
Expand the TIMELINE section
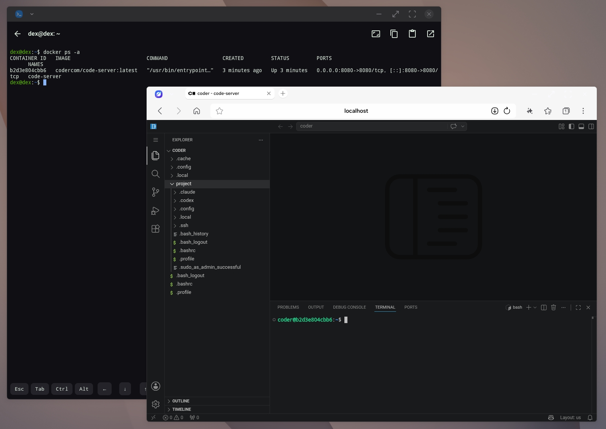[x=217, y=409]
